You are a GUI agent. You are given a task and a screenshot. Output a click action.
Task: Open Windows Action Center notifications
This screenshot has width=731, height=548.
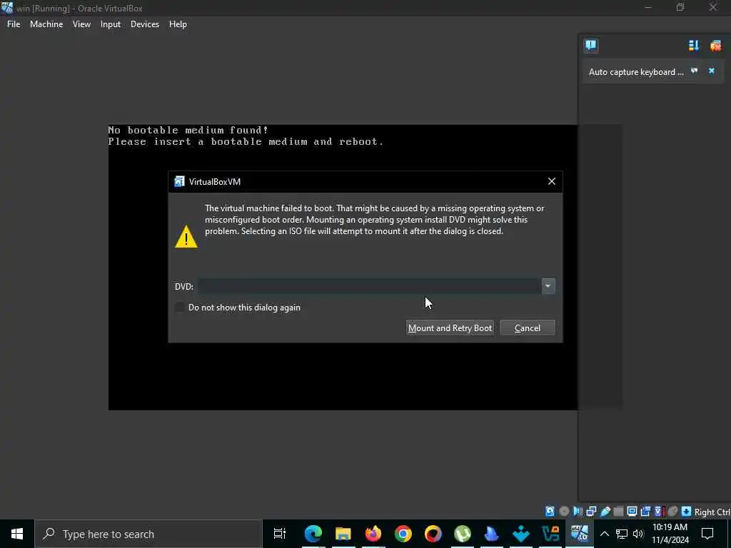(707, 534)
